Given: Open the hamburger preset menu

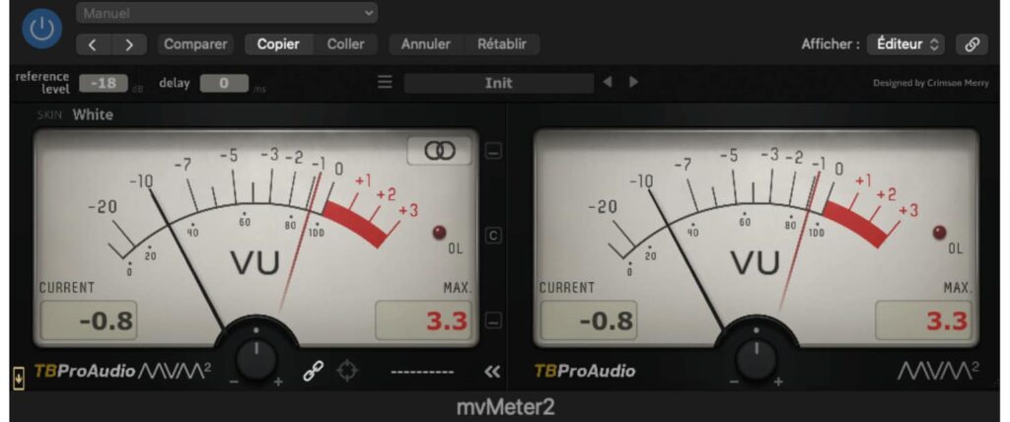Looking at the screenshot, I should click(385, 83).
